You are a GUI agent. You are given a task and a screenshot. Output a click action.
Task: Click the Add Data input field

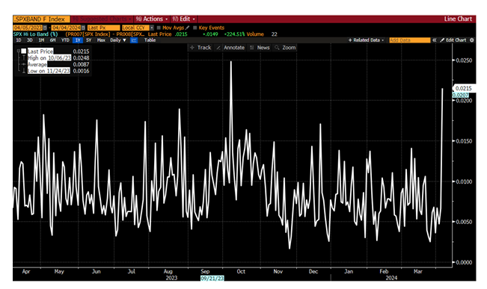(x=410, y=40)
